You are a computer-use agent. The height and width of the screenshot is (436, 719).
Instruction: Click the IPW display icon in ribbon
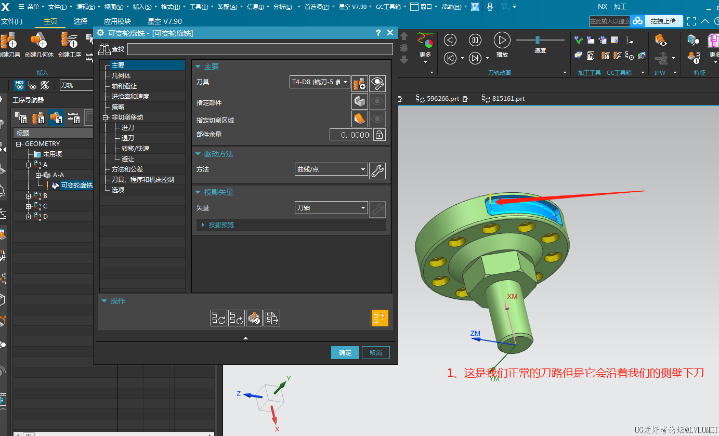coord(660,40)
